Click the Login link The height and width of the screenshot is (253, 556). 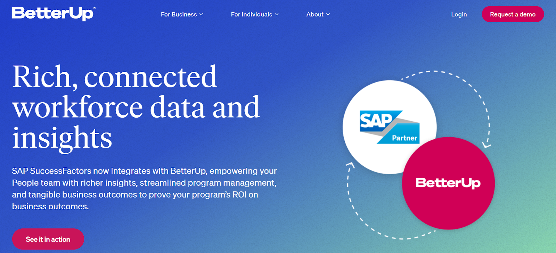459,14
